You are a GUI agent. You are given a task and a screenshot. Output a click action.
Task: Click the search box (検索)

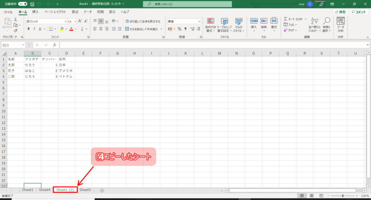tap(187, 4)
